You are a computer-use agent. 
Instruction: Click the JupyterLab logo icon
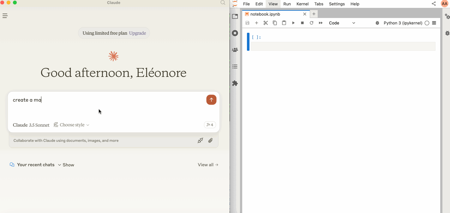pyautogui.click(x=235, y=4)
